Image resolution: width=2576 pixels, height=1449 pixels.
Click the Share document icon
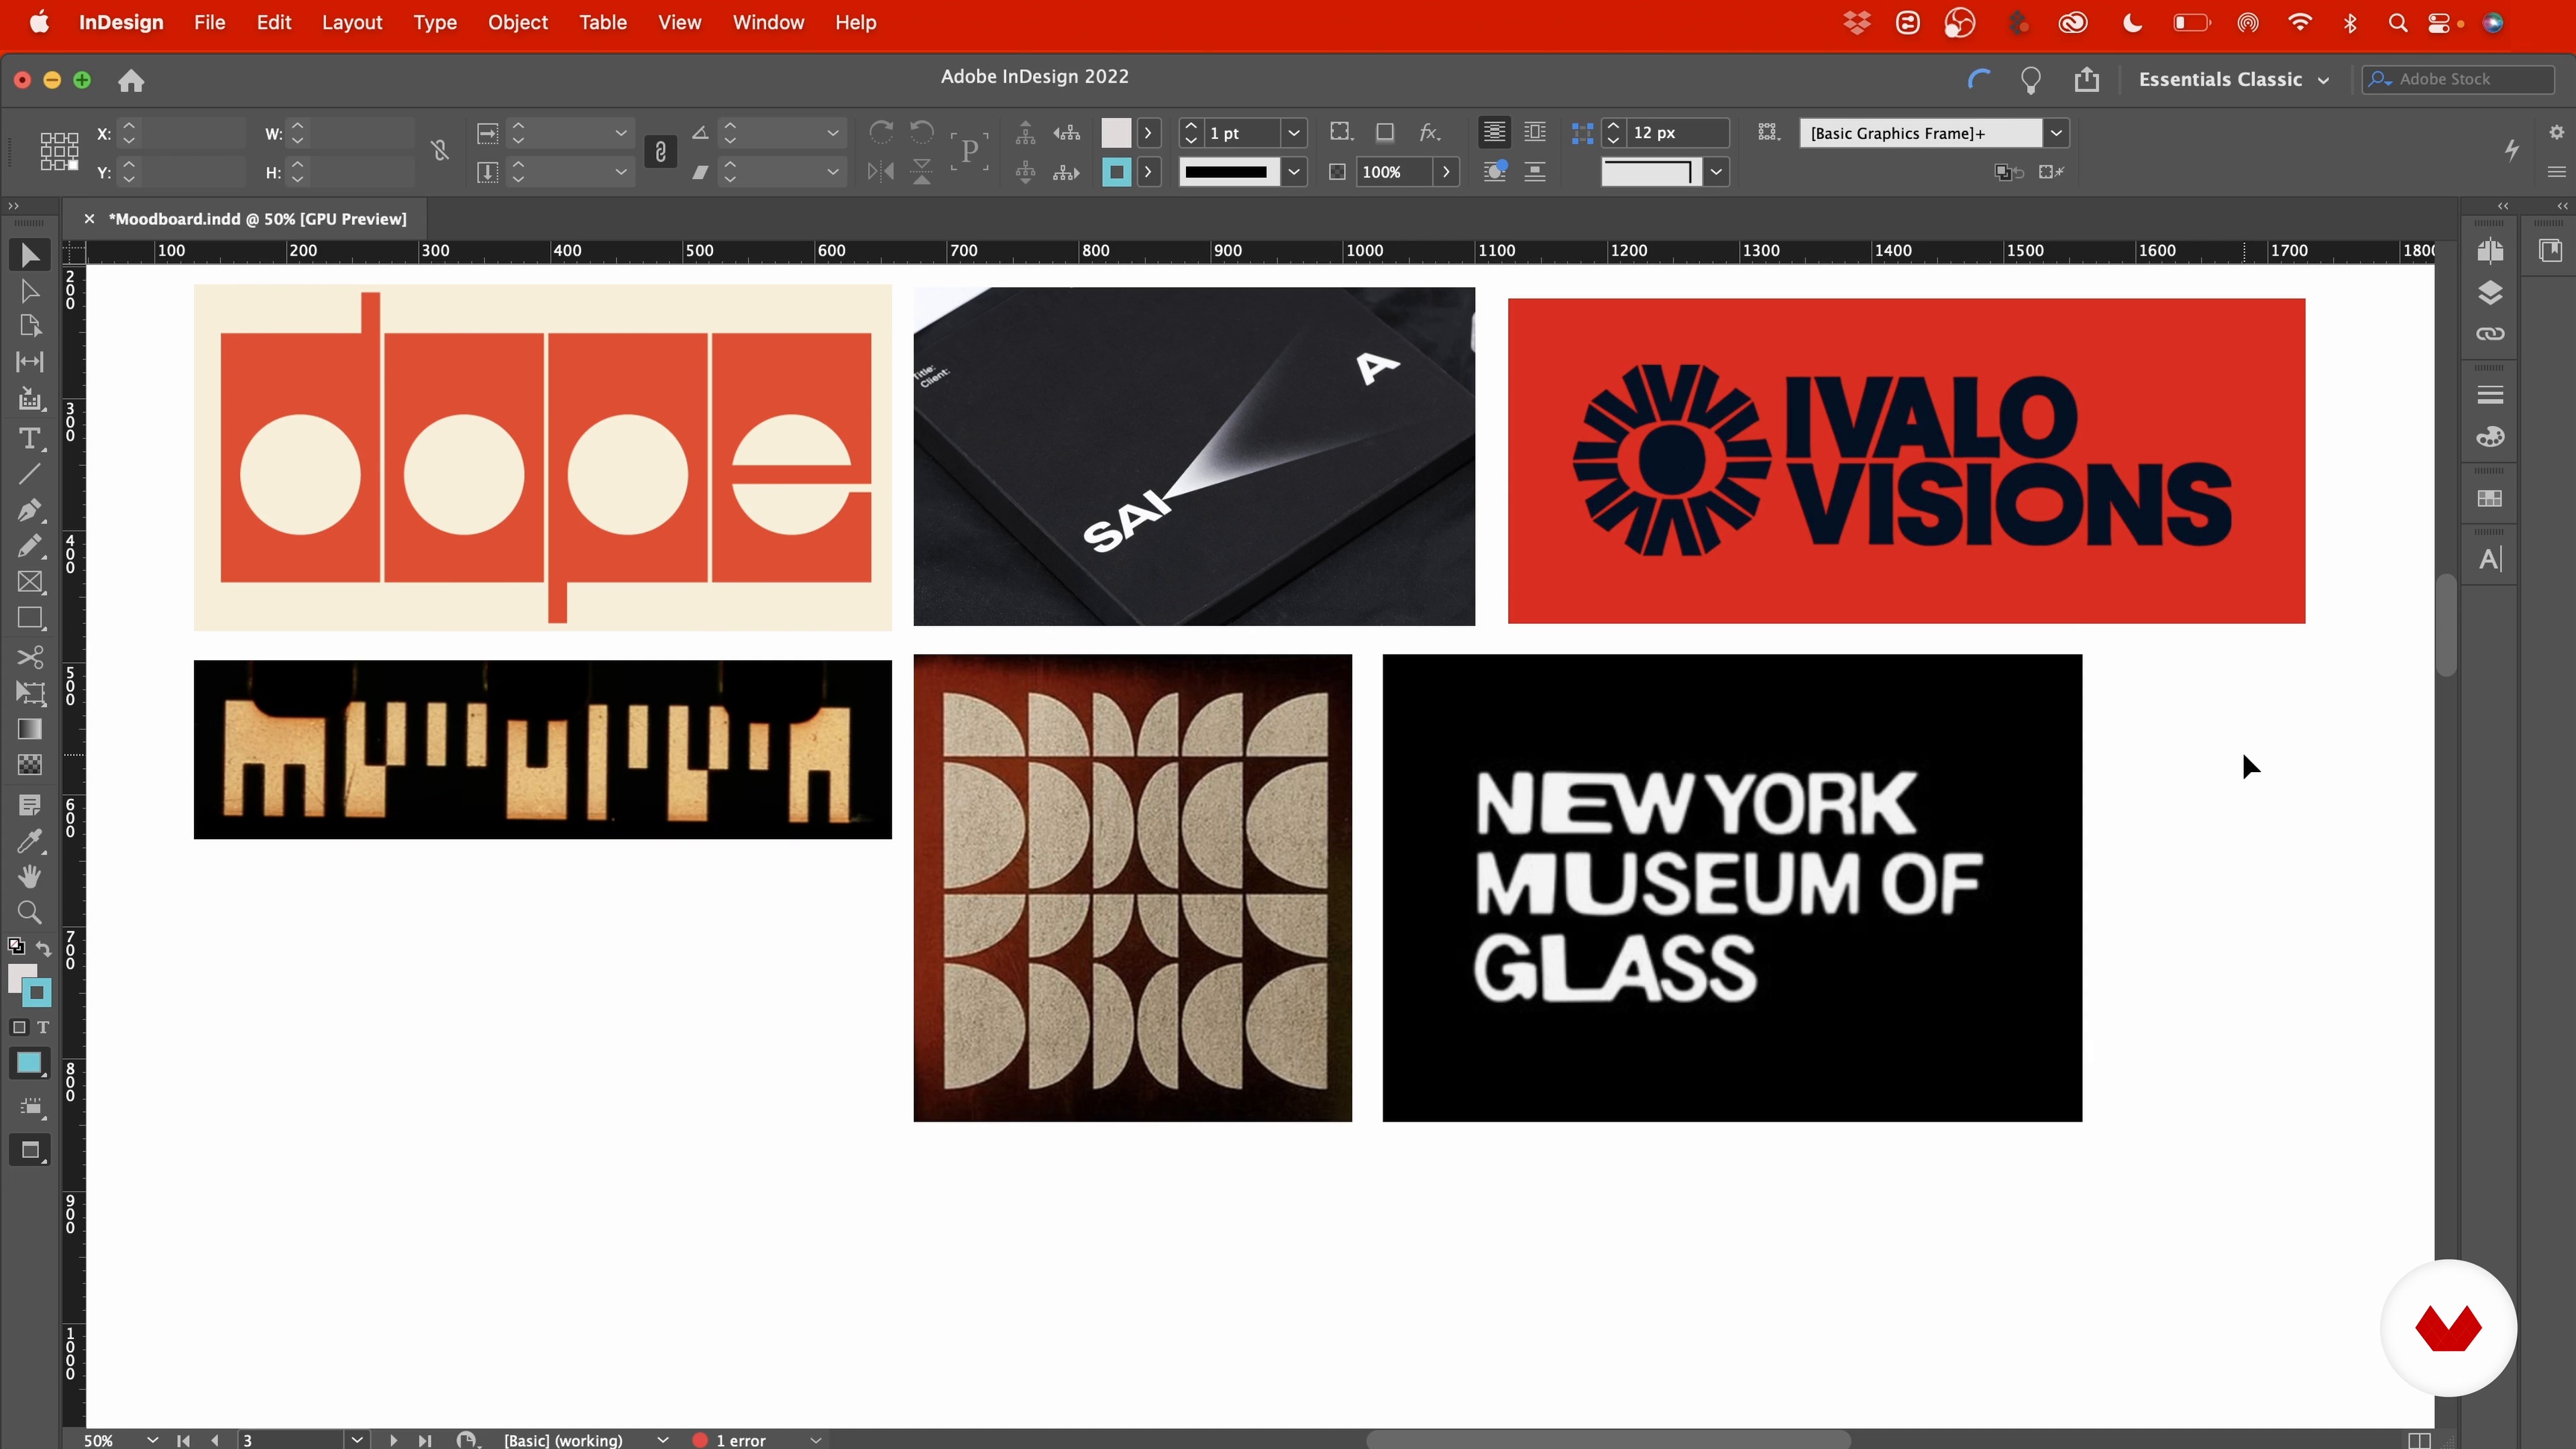click(x=2087, y=79)
